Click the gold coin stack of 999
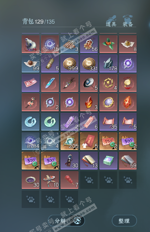 coord(69,63)
